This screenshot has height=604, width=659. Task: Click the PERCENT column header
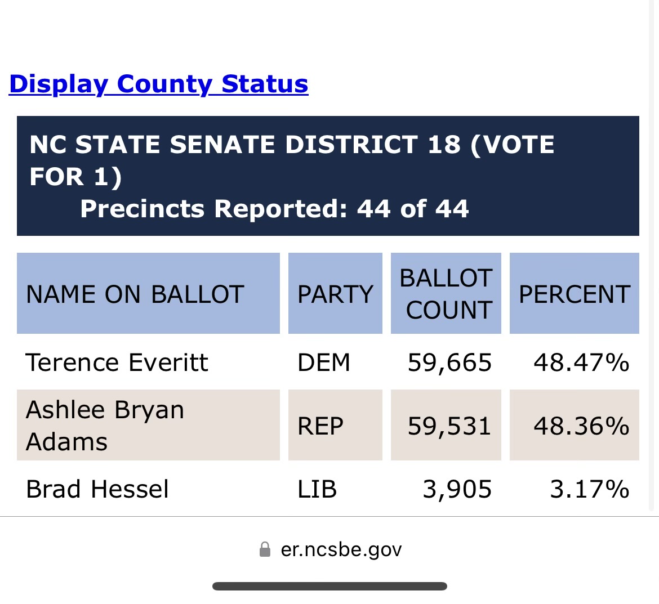(x=574, y=293)
